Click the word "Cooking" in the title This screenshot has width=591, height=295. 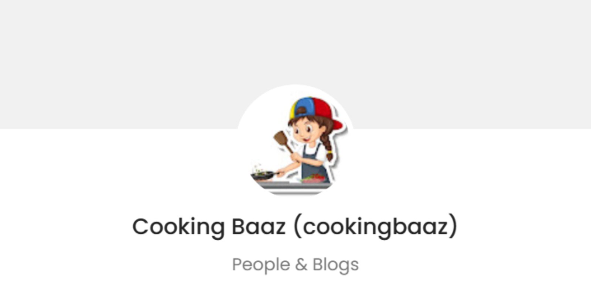(x=178, y=227)
